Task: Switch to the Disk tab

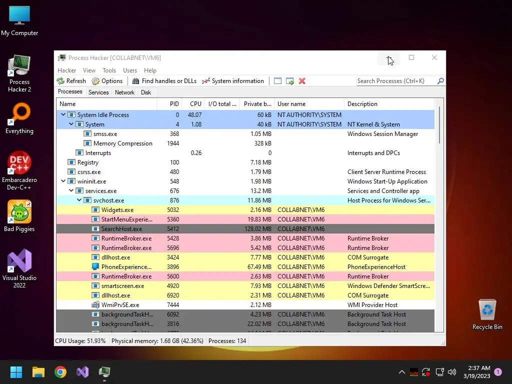Action: pos(146,92)
